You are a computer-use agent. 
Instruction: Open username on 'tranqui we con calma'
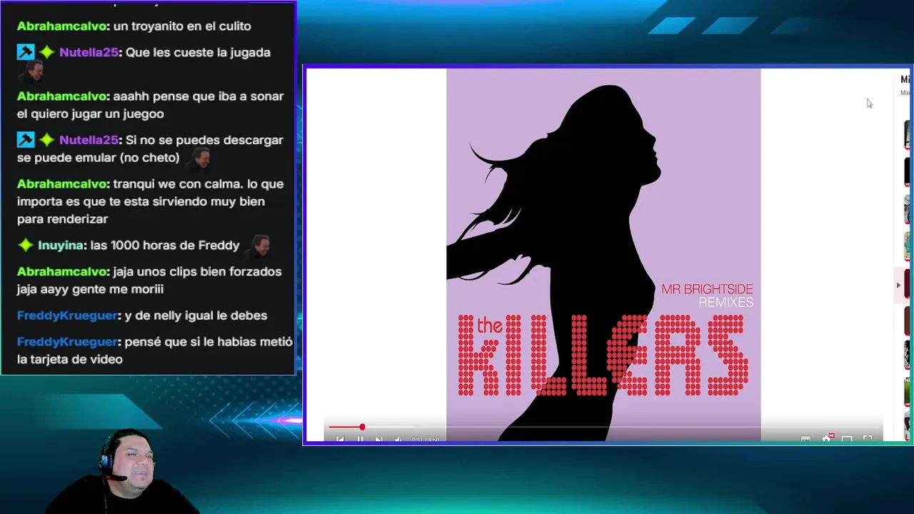(x=62, y=183)
